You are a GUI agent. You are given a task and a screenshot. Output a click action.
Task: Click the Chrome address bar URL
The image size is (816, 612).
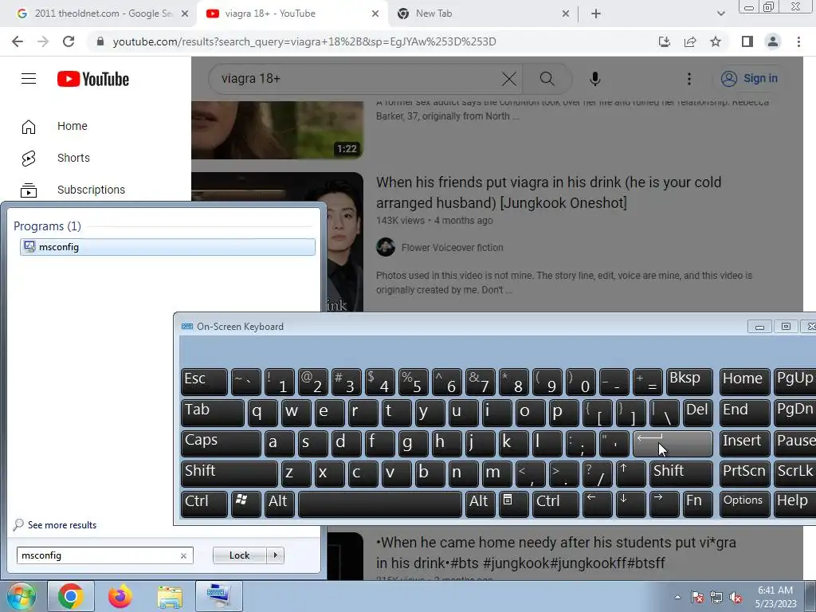[304, 41]
